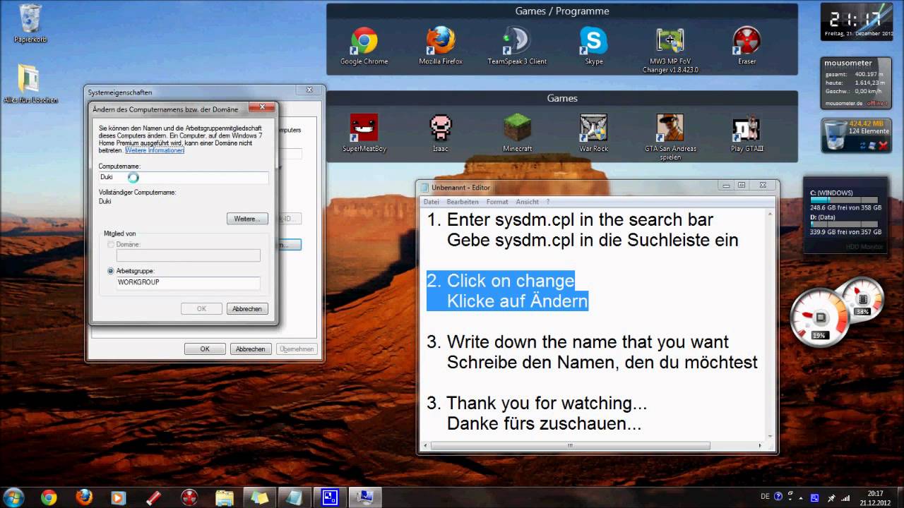Click Chrome icon in the taskbar

click(49, 497)
